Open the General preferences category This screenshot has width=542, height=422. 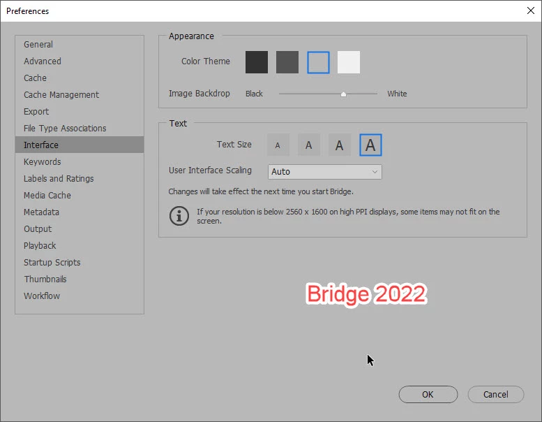[80, 44]
